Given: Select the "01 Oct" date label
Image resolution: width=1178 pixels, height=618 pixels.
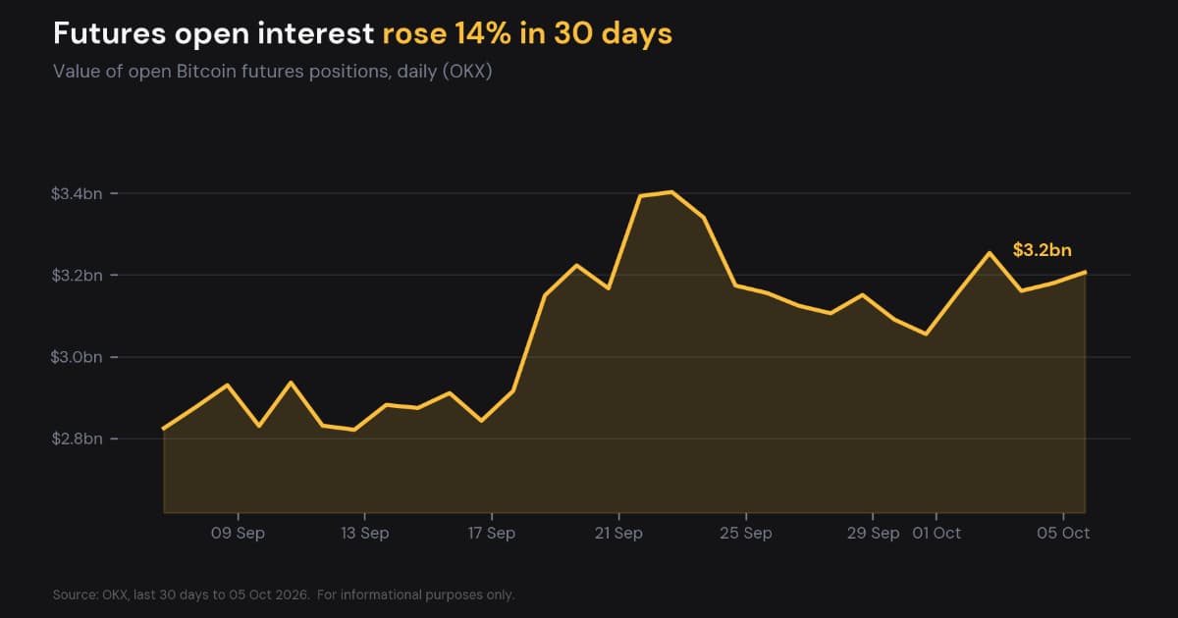Looking at the screenshot, I should click(x=936, y=534).
